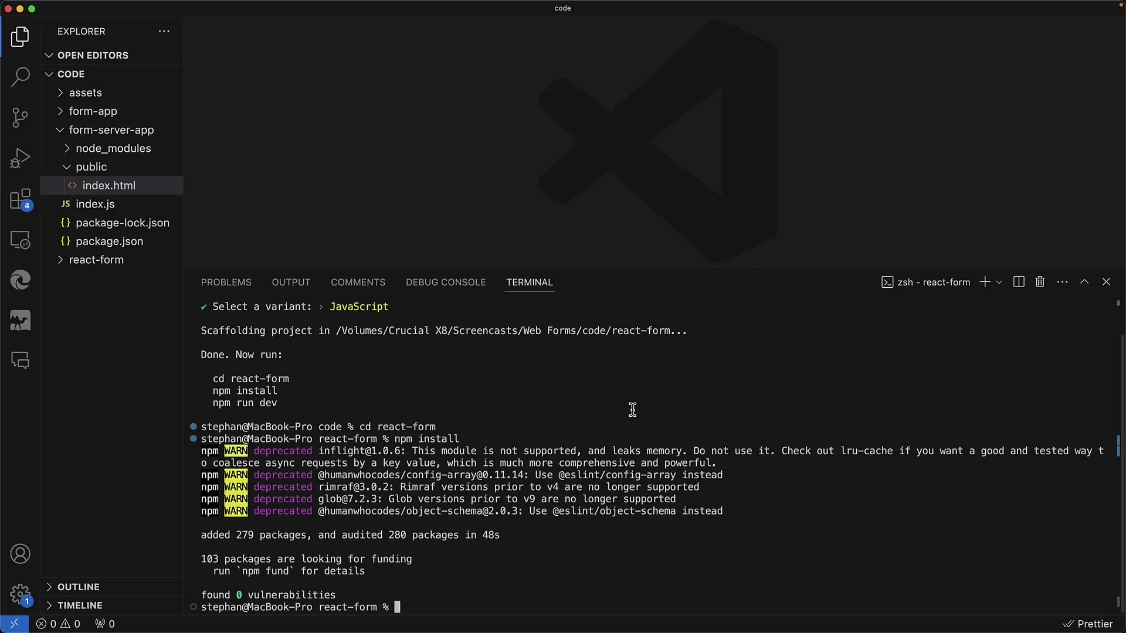The width and height of the screenshot is (1126, 633).
Task: Switch to the PROBLEMS tab
Action: [x=226, y=282]
